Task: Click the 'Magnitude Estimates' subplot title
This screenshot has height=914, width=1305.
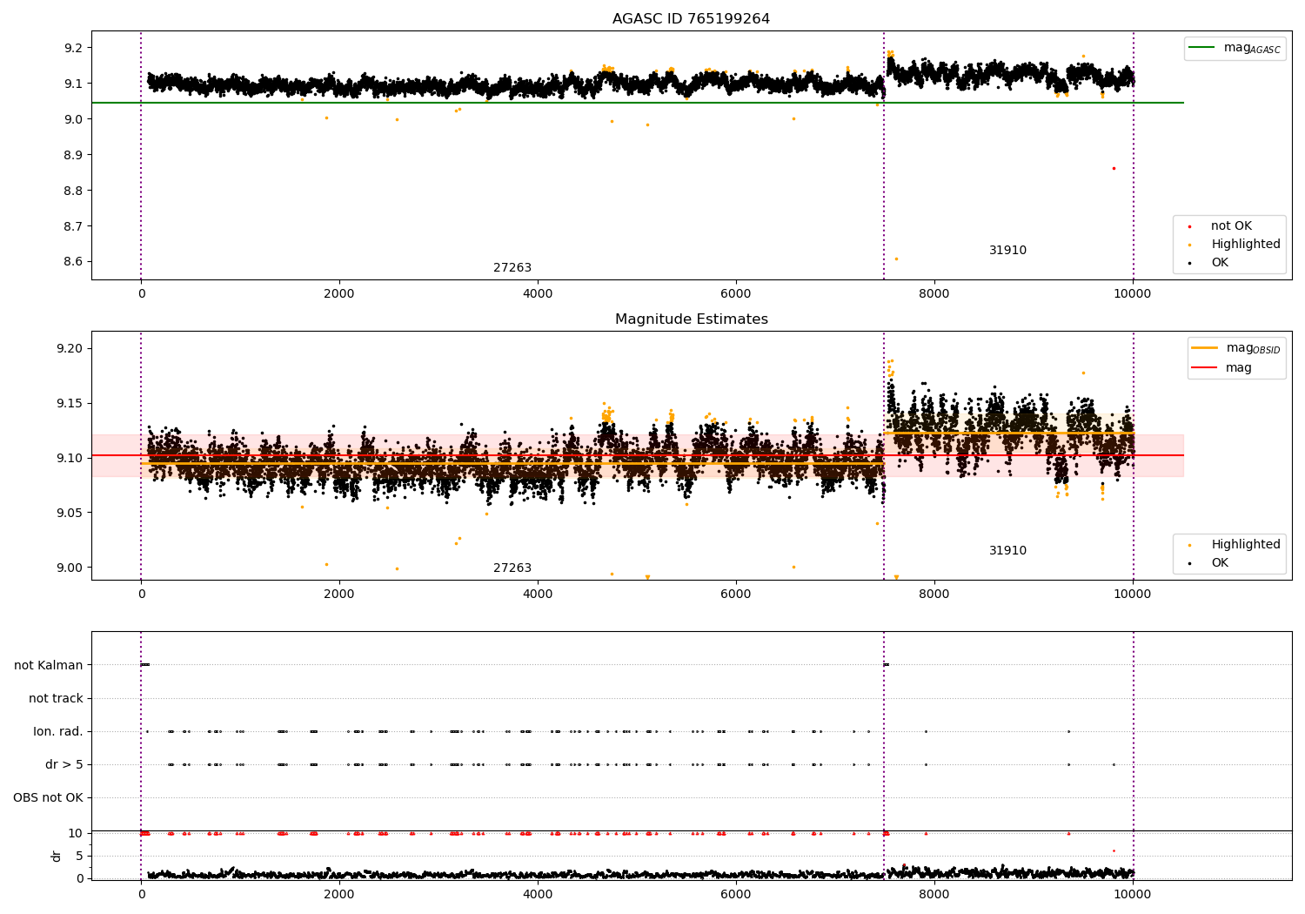Action: coord(691,319)
